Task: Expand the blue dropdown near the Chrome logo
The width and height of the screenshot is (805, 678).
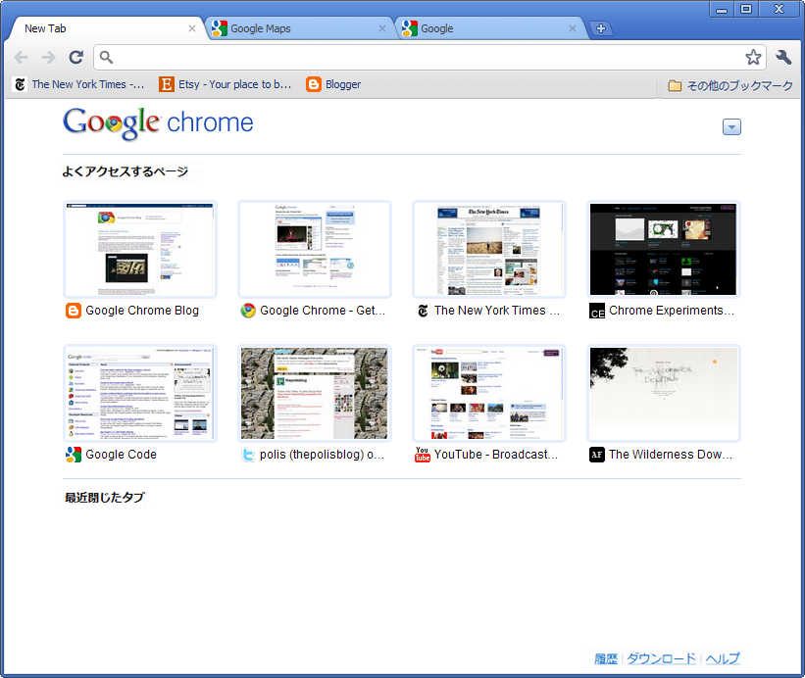Action: point(731,126)
